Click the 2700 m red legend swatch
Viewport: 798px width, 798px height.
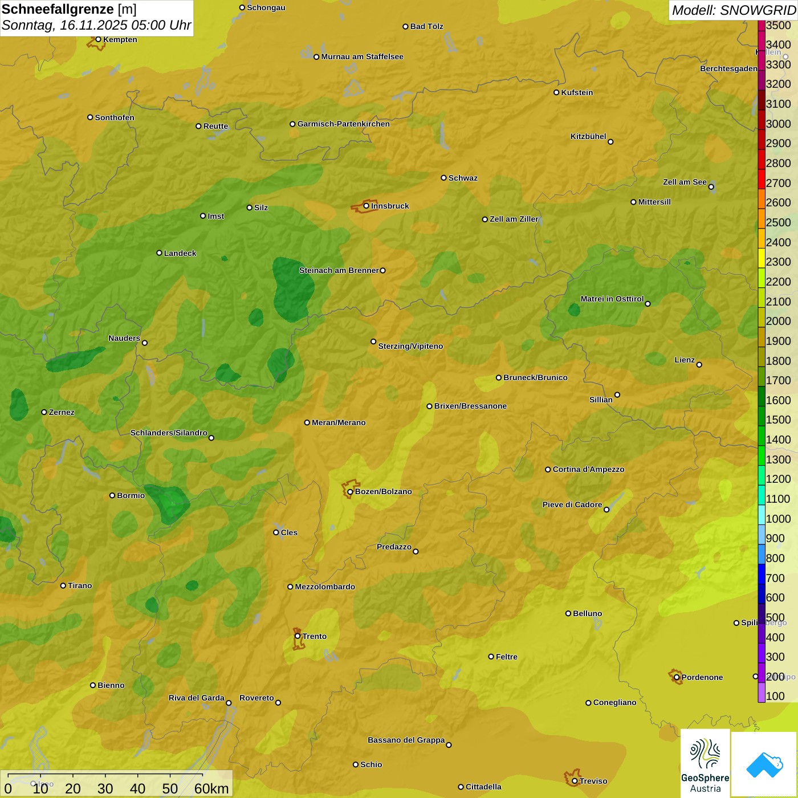pos(762,179)
